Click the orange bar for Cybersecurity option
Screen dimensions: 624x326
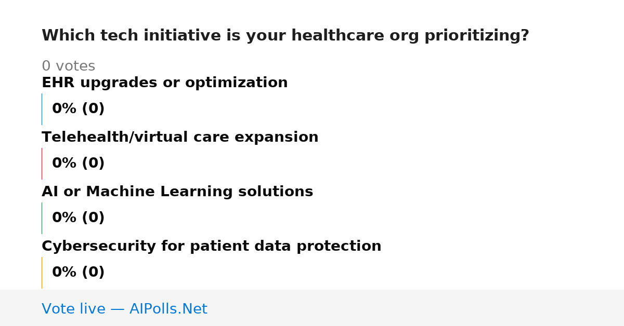[42, 273]
